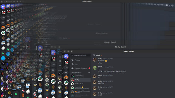Select the Joetty conversation in DM list
The image size is (175, 98).
pos(80,80)
